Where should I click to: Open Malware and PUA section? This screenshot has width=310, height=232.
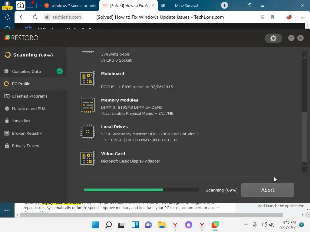pos(33,108)
